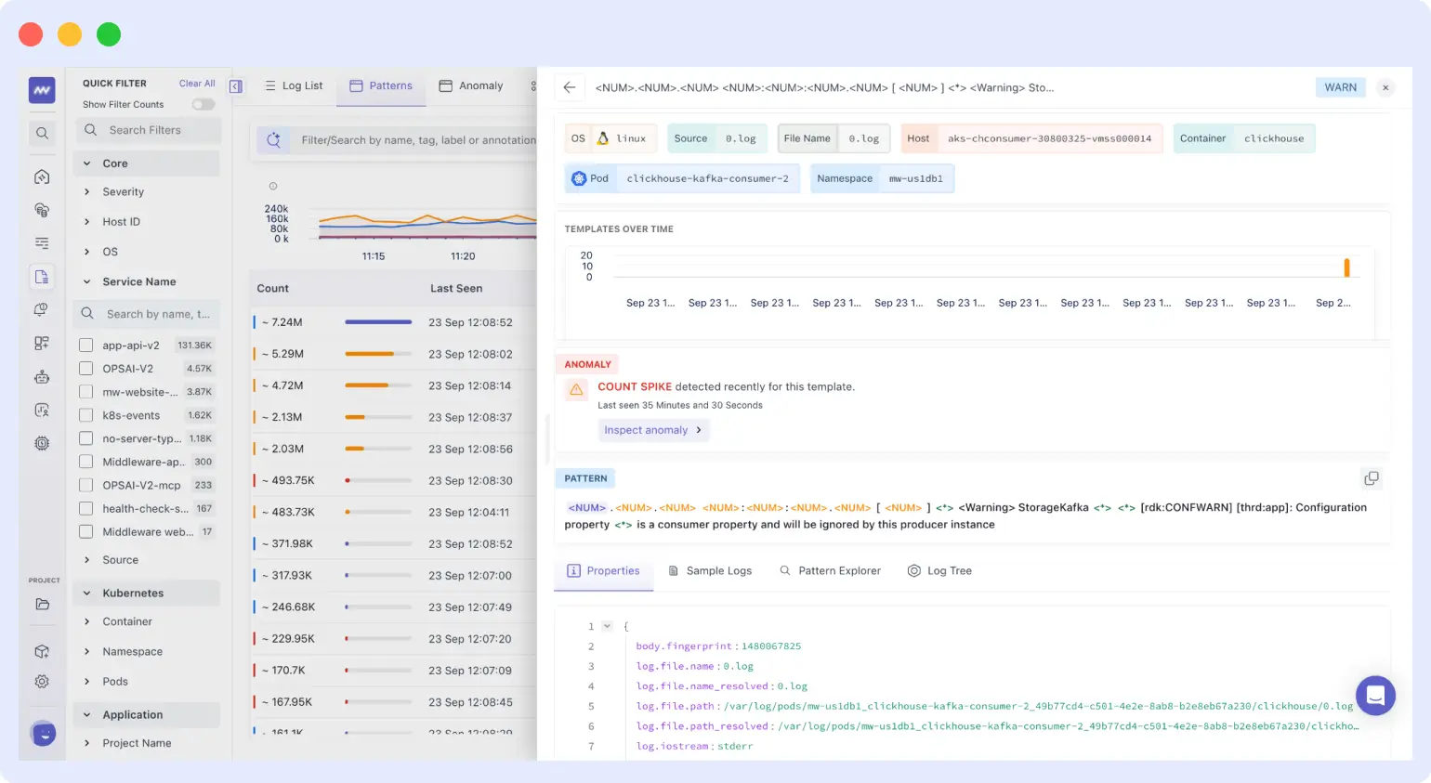Click the orange spike bar in chart
Image resolution: width=1431 pixels, height=783 pixels.
1346,268
